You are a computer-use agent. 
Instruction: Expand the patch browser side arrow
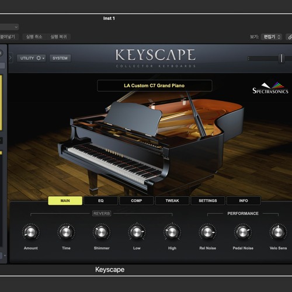11,58
